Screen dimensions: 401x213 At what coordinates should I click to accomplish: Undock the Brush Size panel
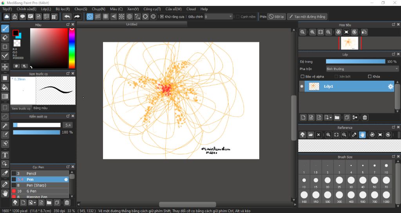pyautogui.click(x=394, y=157)
